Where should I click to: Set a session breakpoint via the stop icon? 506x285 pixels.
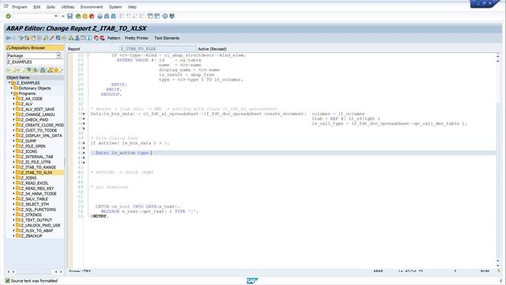(96, 38)
